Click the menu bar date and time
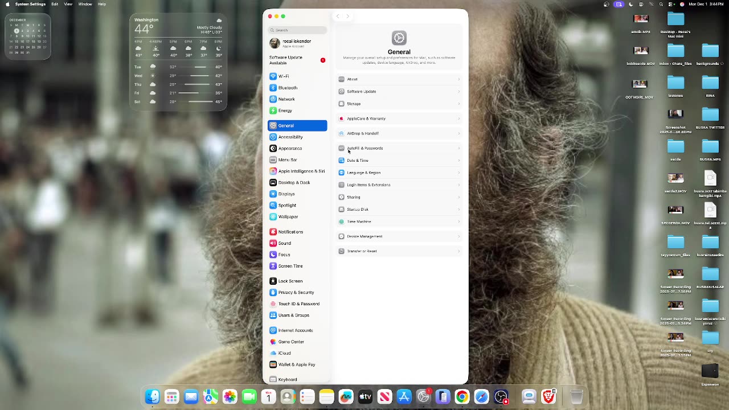Screen dimensions: 729x410 pos(706,4)
